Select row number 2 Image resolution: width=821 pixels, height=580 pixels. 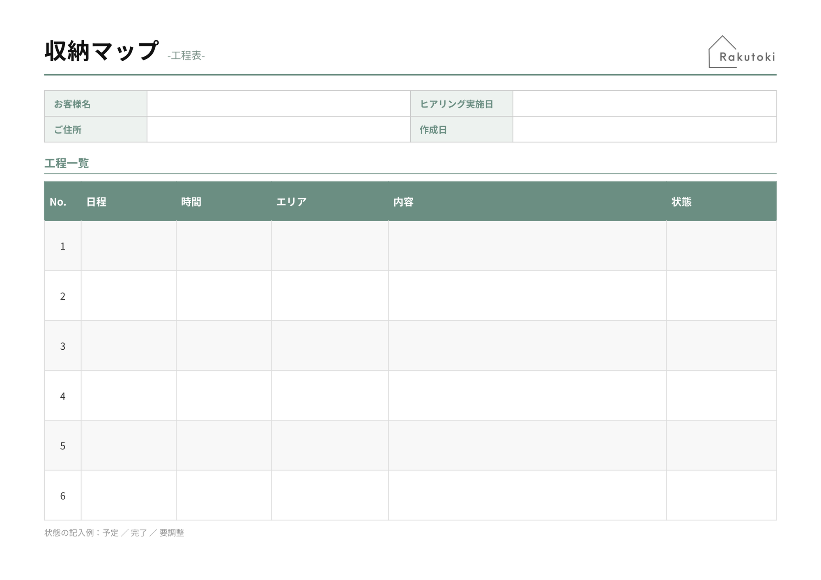(x=63, y=296)
